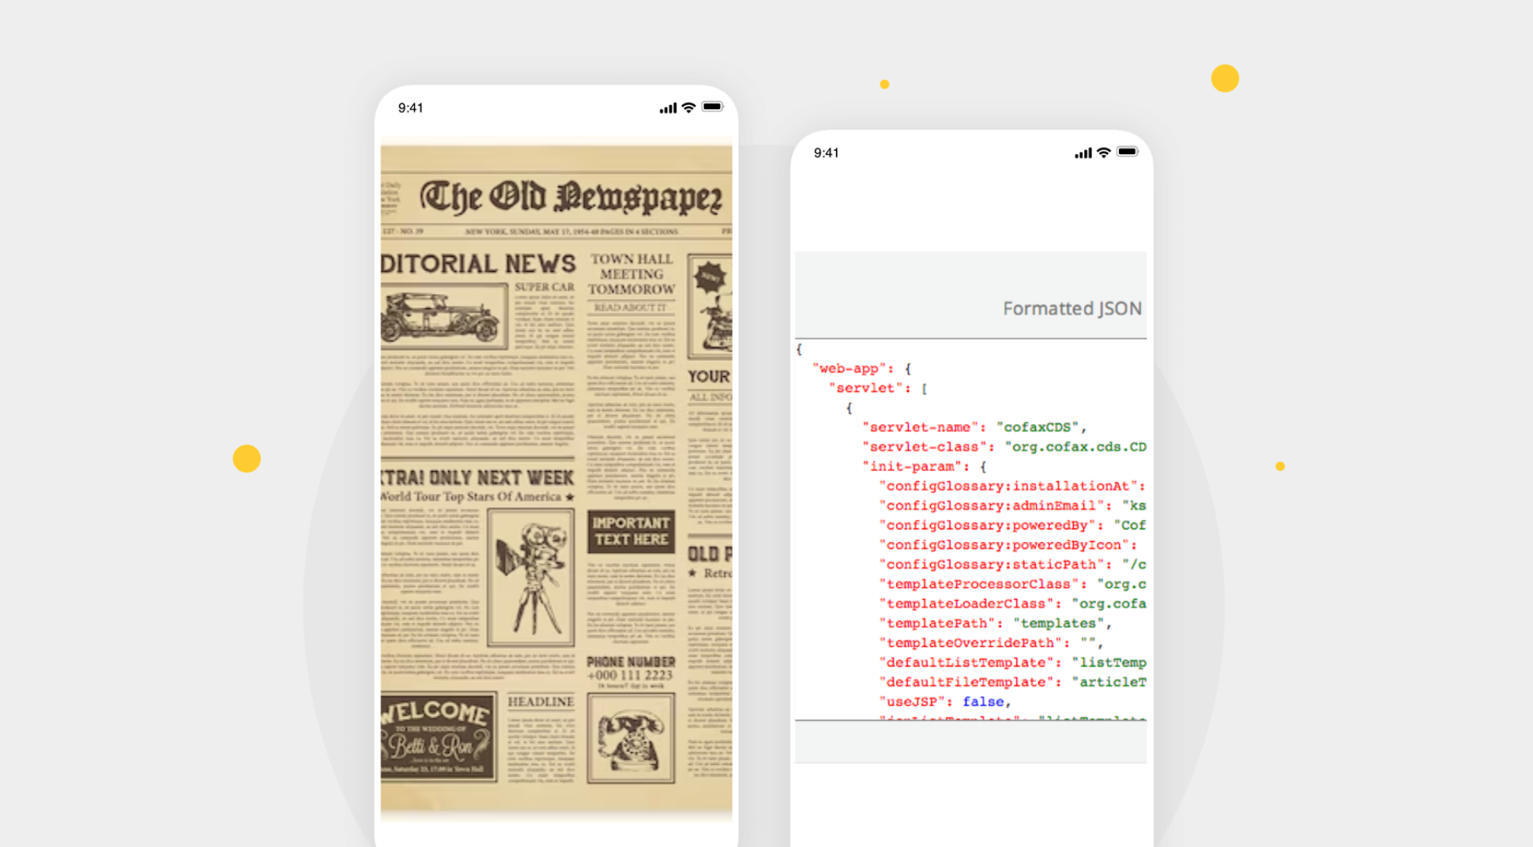Viewport: 1533px width, 847px height.
Task: Collapse the "web-app" JSON object
Action: coord(908,369)
